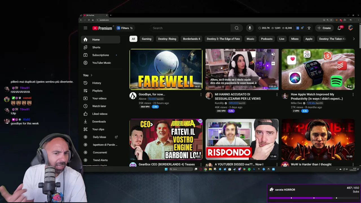Screen dimensions: 361x203
Task: Open options for WoW is Harder video
Action: [x=353, y=164]
